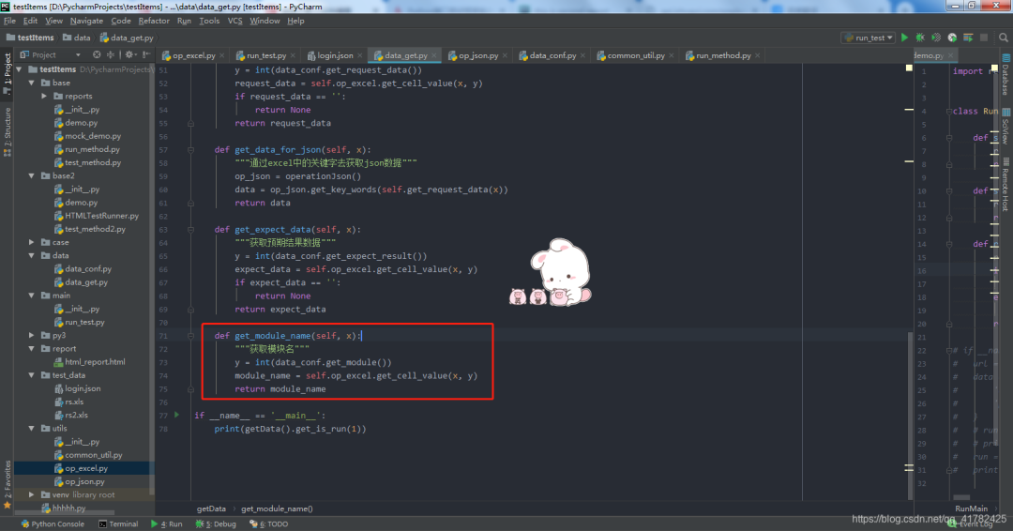Place cursor on line 74 code
1013x531 pixels.
point(355,375)
